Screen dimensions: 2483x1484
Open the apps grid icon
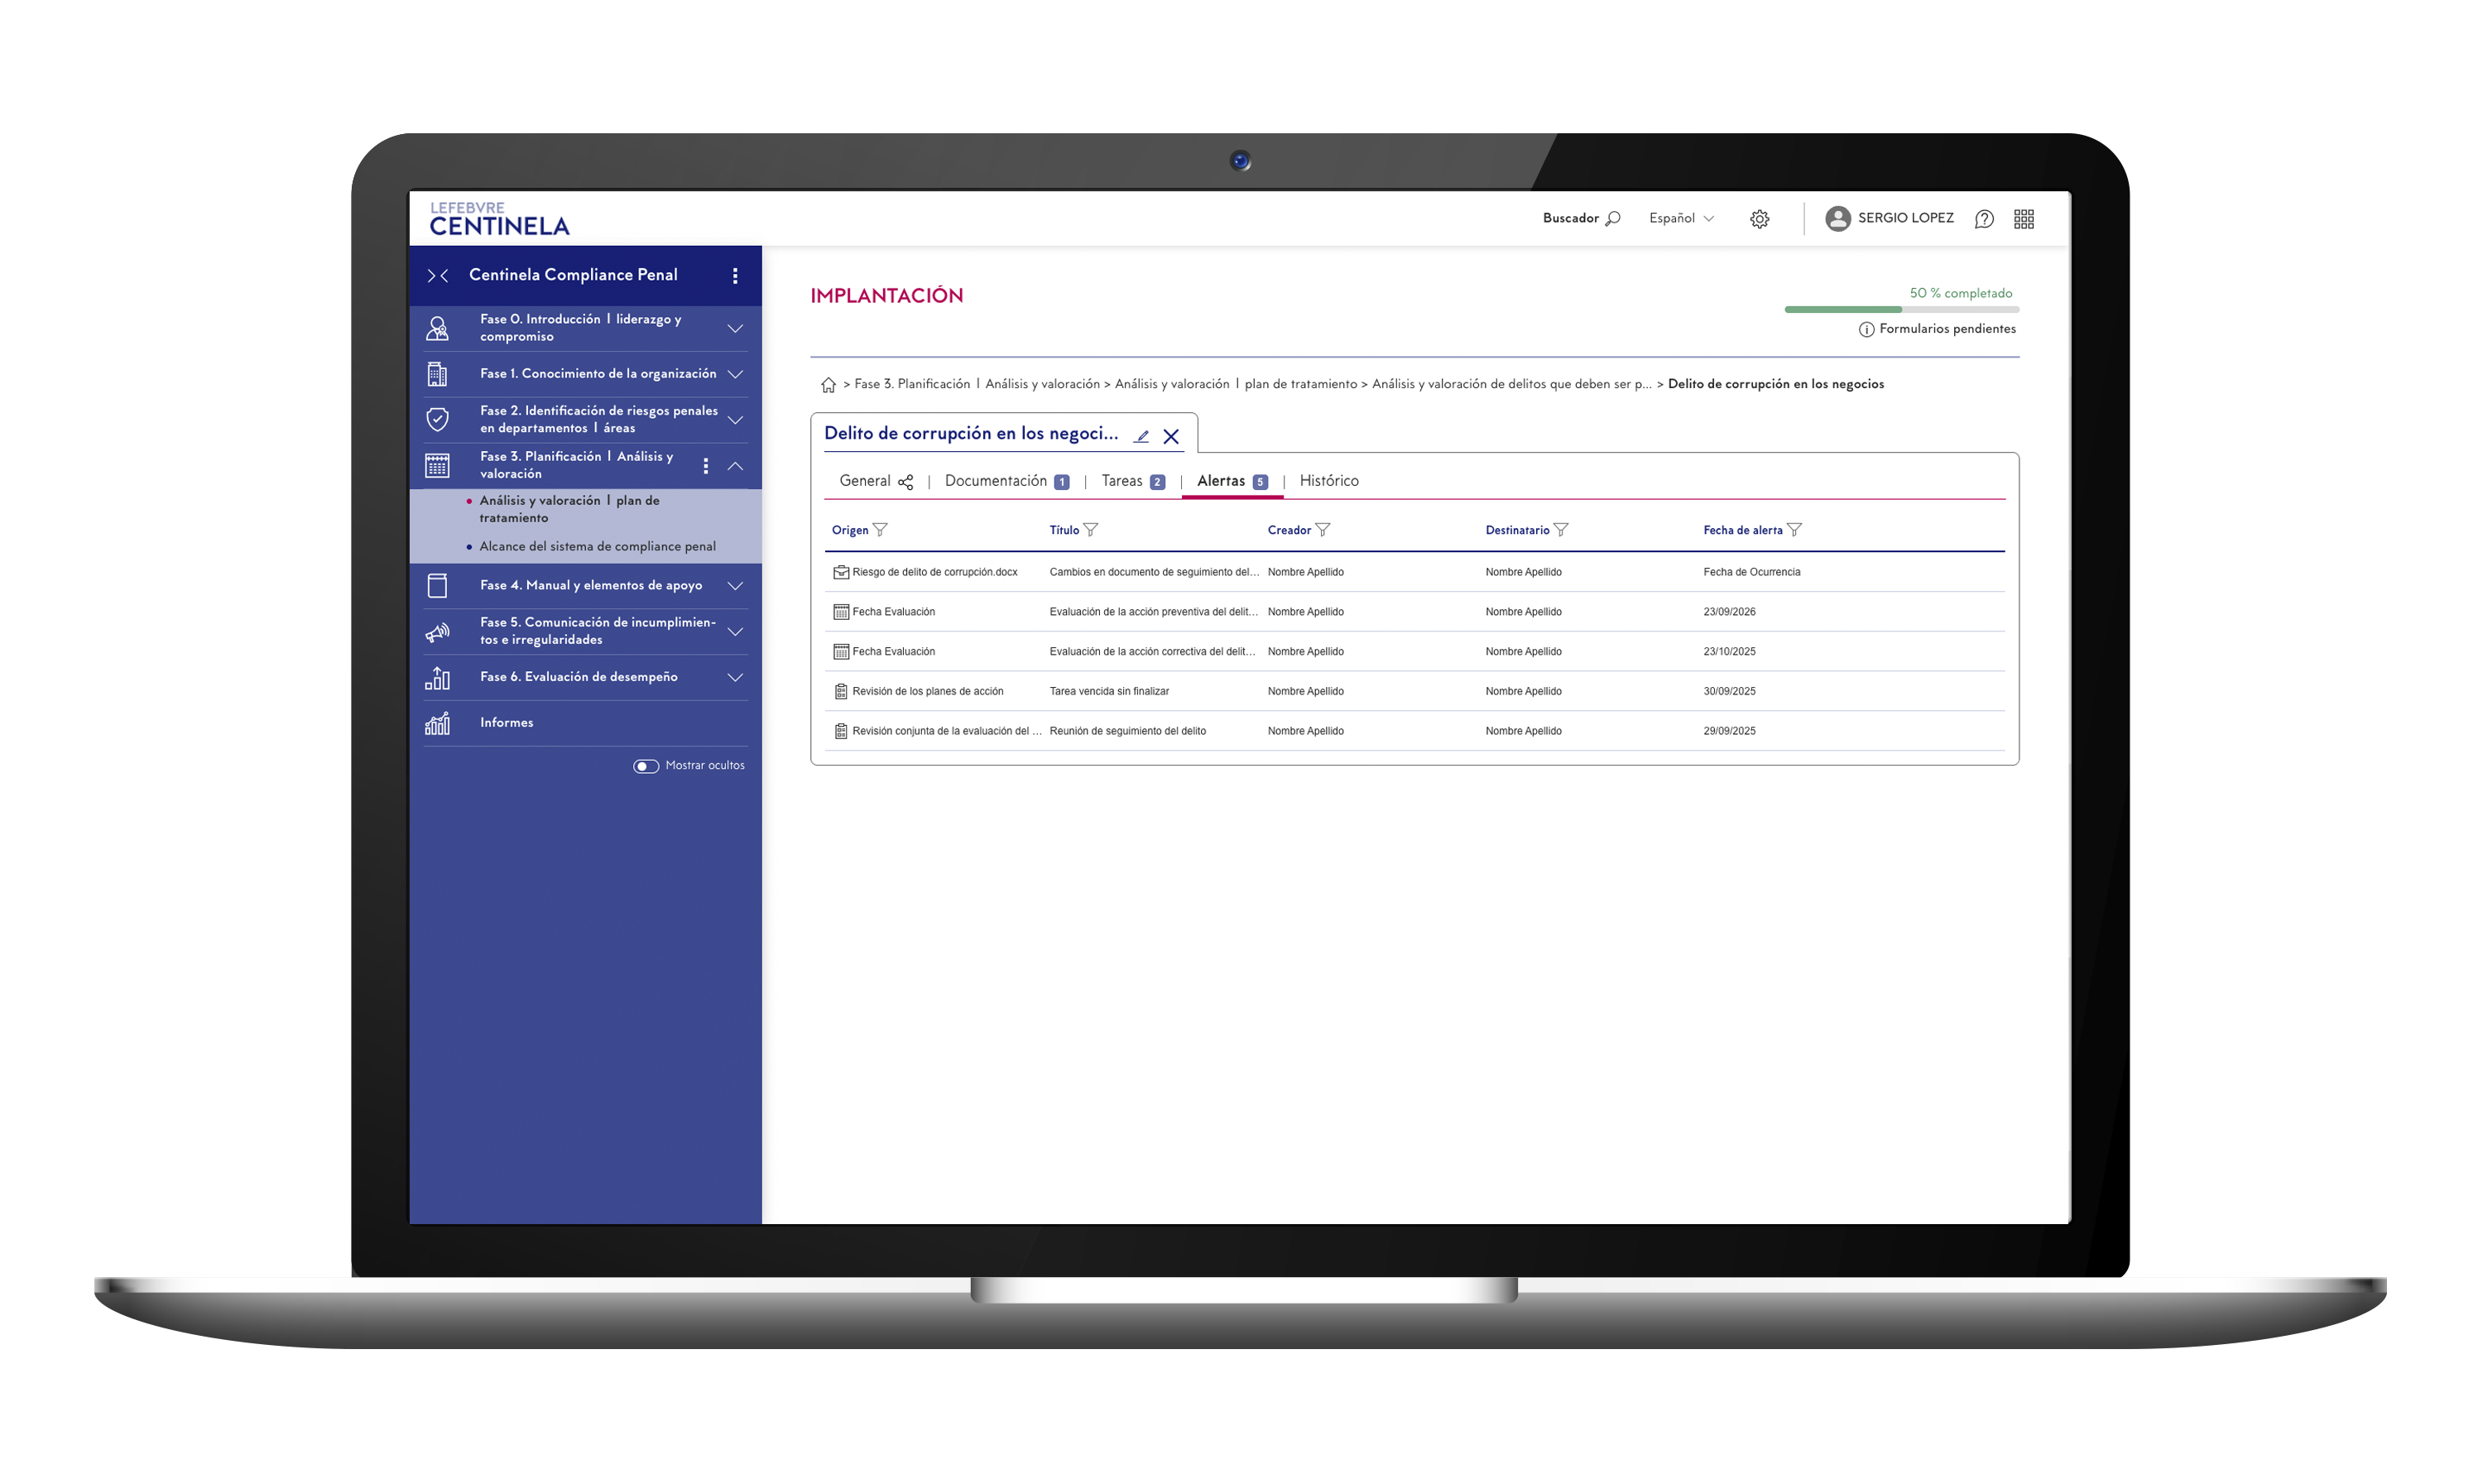(2023, 219)
